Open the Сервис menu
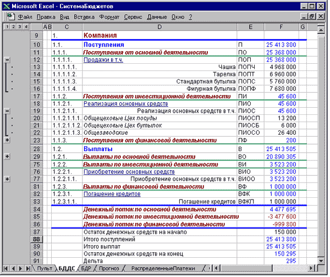Image resolution: width=330 pixels, height=277 pixels. point(133,17)
